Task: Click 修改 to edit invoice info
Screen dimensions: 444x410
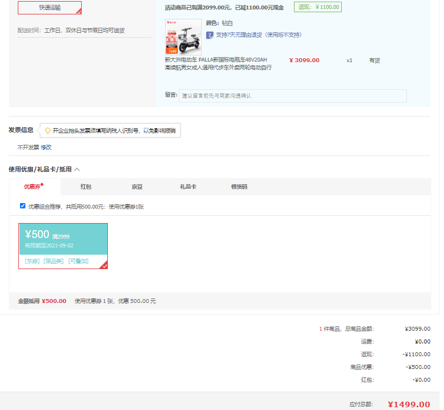Action: 46,148
